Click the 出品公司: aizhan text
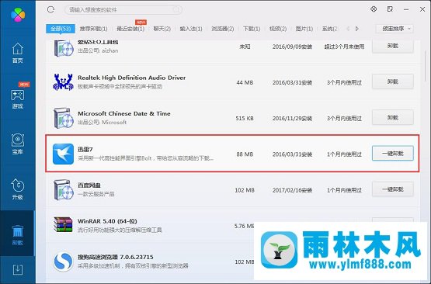This screenshot has height=284, width=431. click(x=98, y=50)
